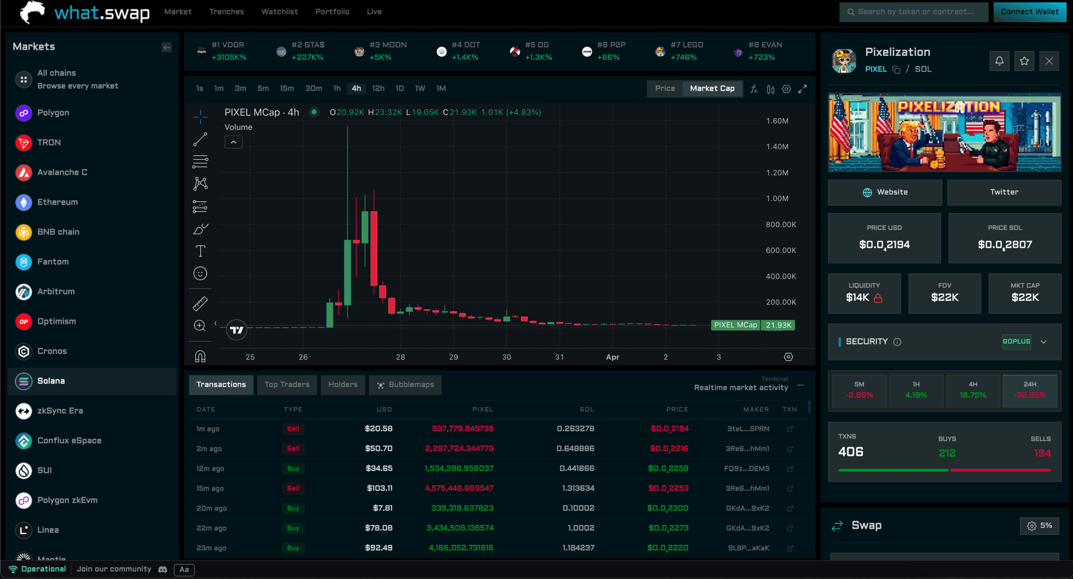Toggle the Market Cap view
The width and height of the screenshot is (1073, 579).
coord(712,88)
